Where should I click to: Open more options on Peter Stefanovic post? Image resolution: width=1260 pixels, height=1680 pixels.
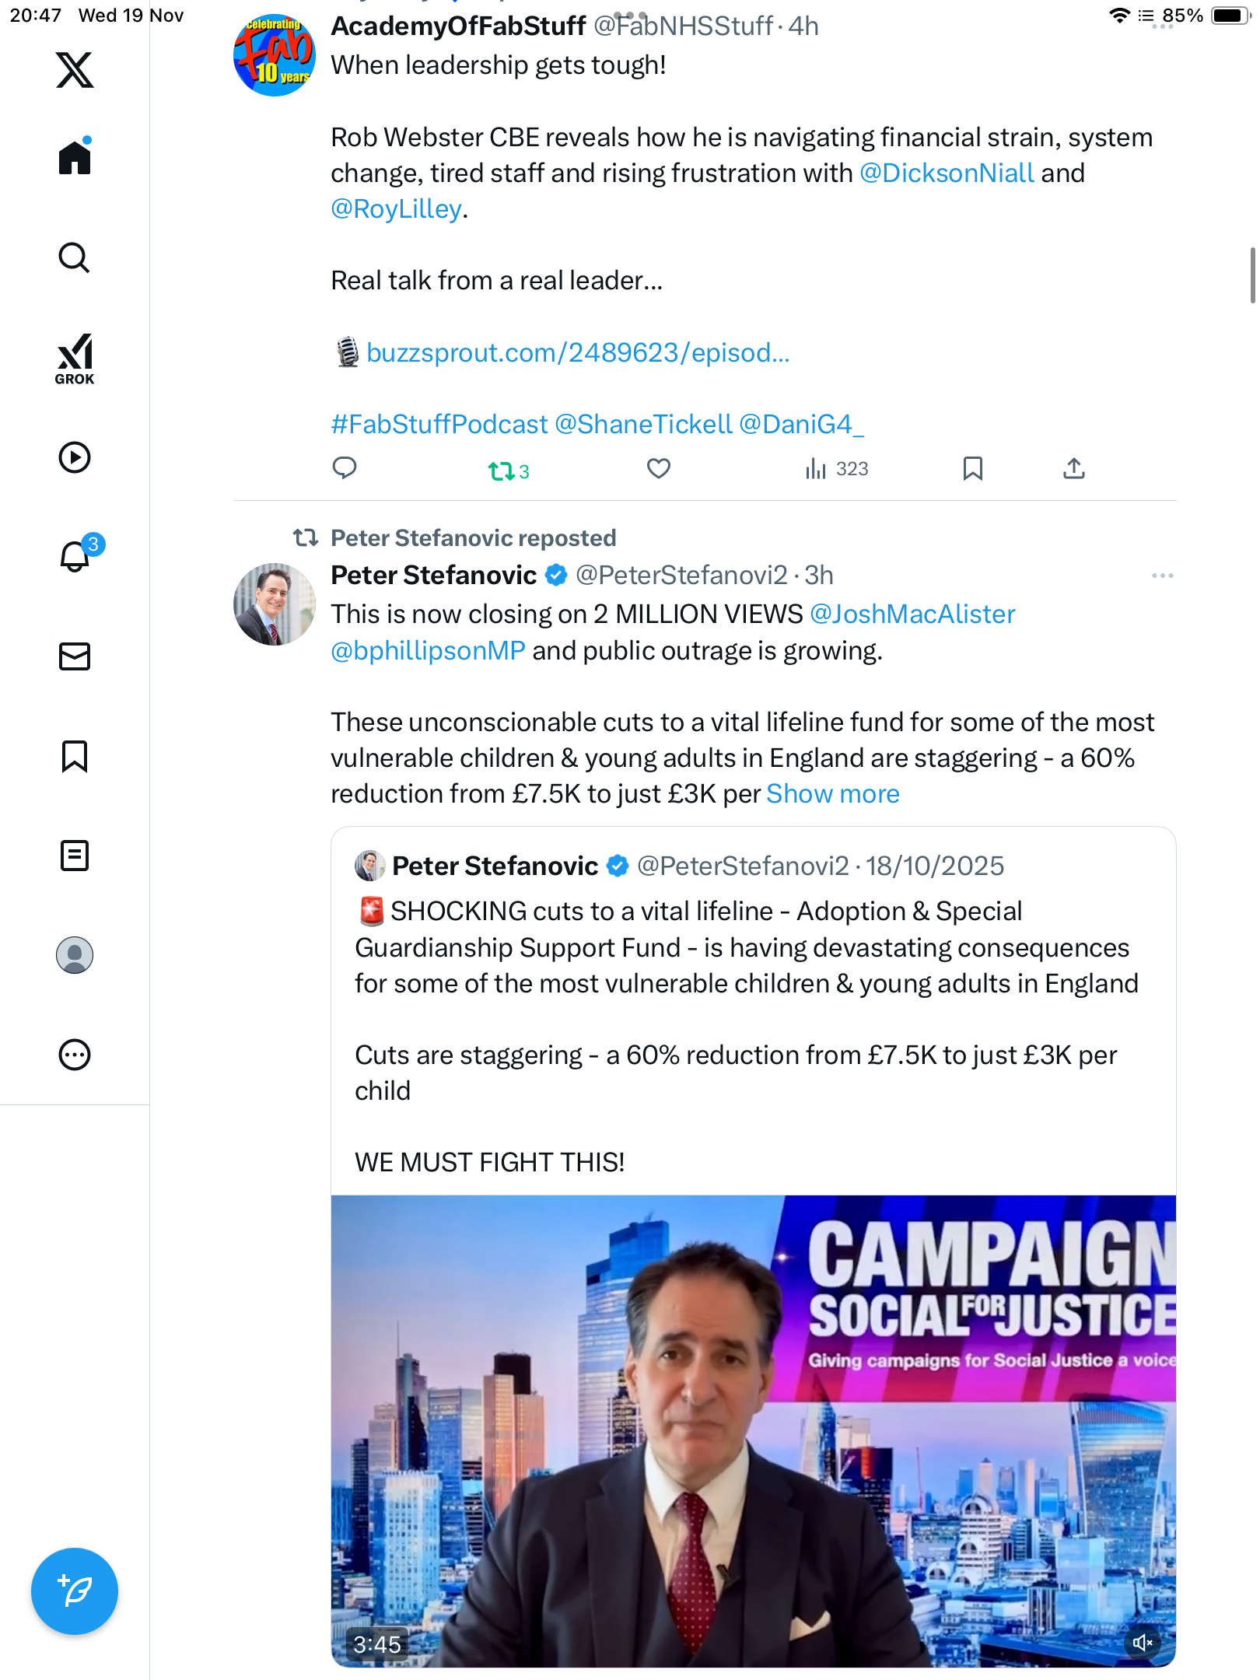point(1162,576)
